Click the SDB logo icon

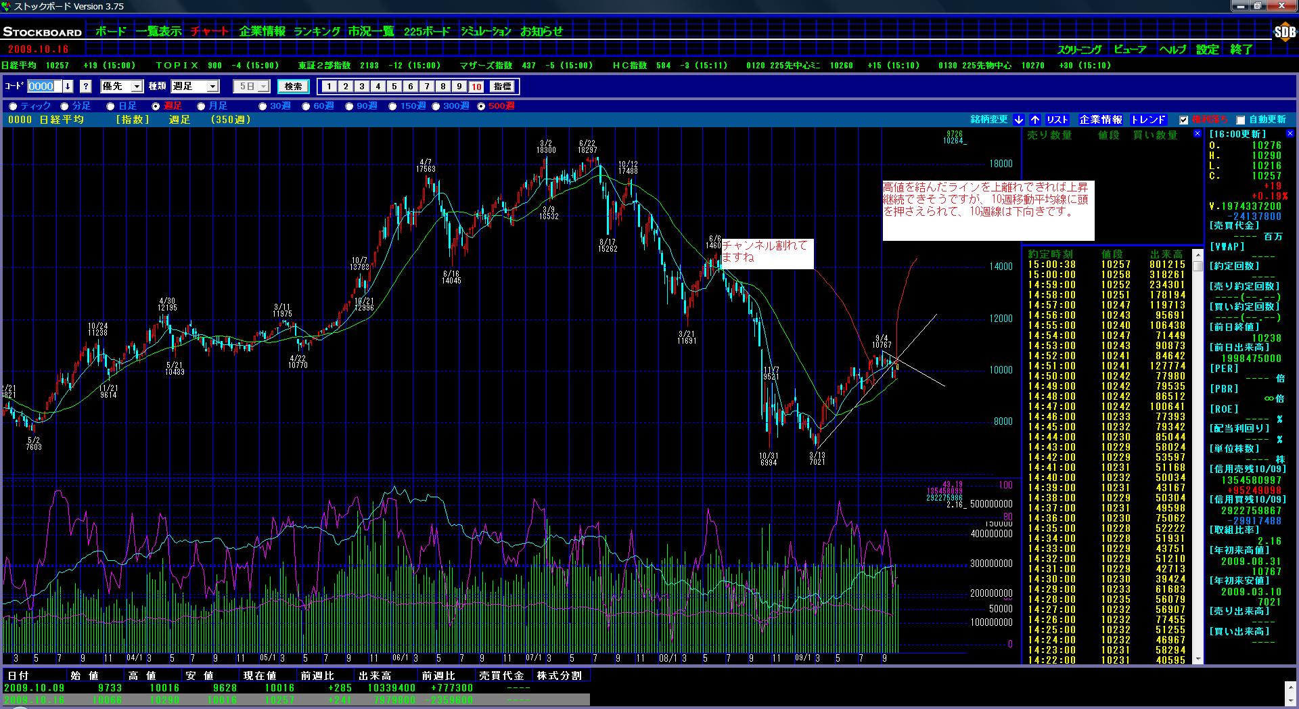point(1283,32)
